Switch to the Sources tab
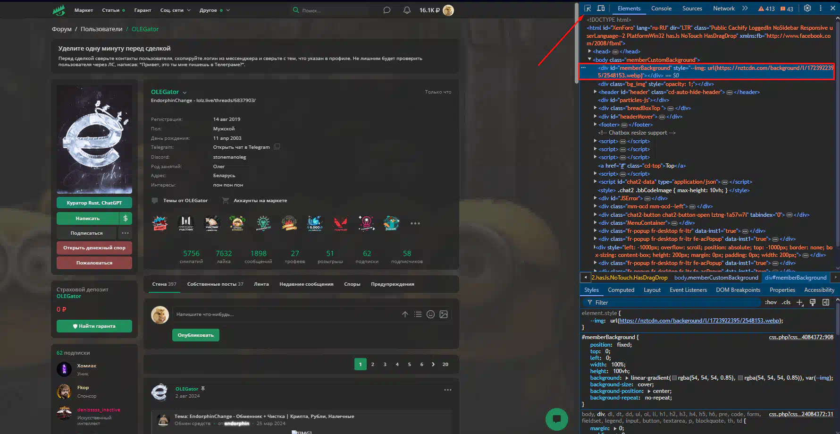The height and width of the screenshot is (434, 840). pos(692,9)
